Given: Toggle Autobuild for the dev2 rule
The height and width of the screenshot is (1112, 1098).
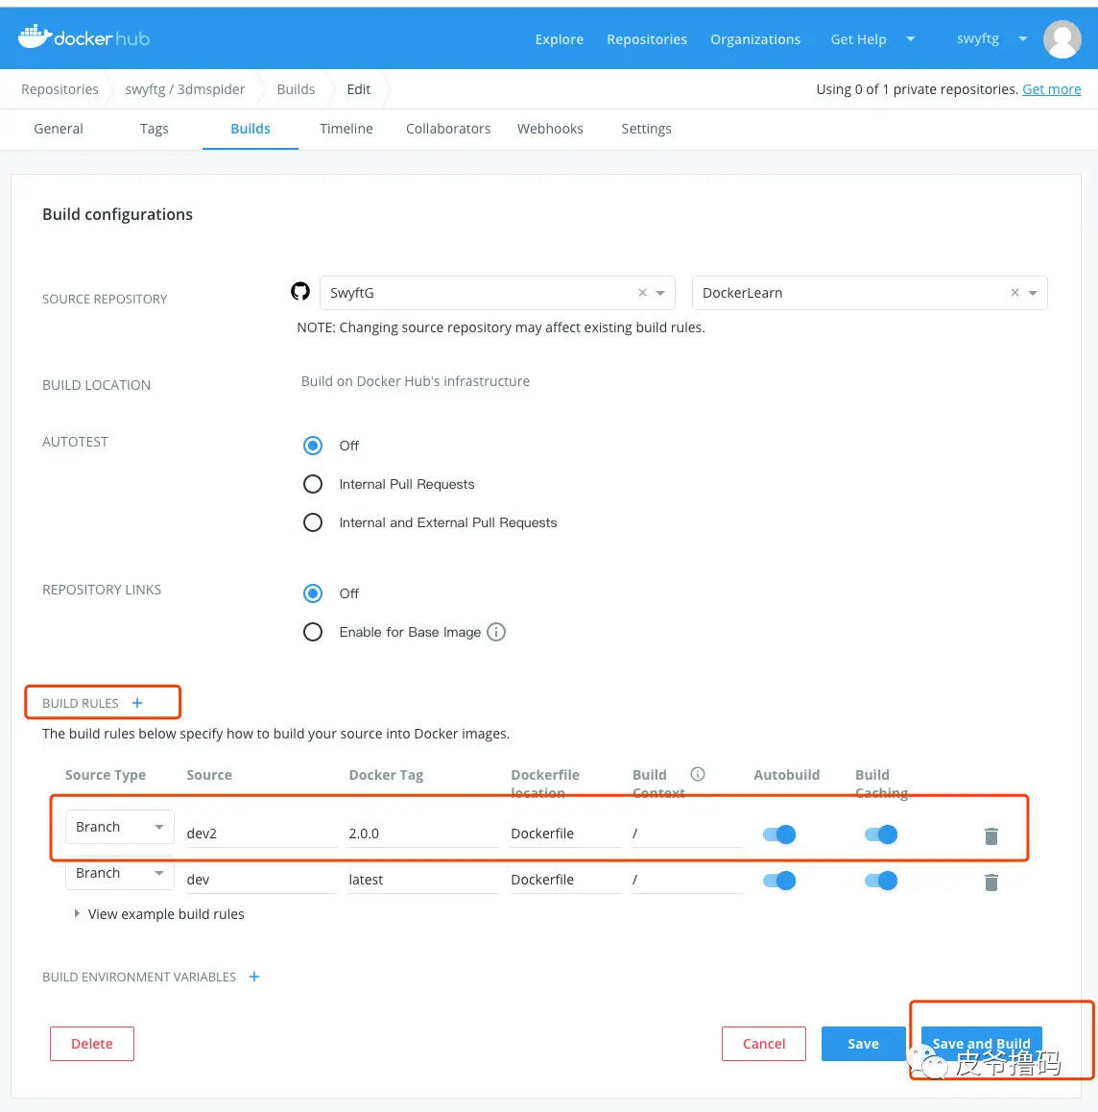Looking at the screenshot, I should [779, 834].
